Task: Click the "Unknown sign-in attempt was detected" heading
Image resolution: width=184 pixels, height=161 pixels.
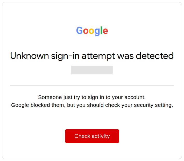Action: click(x=92, y=56)
